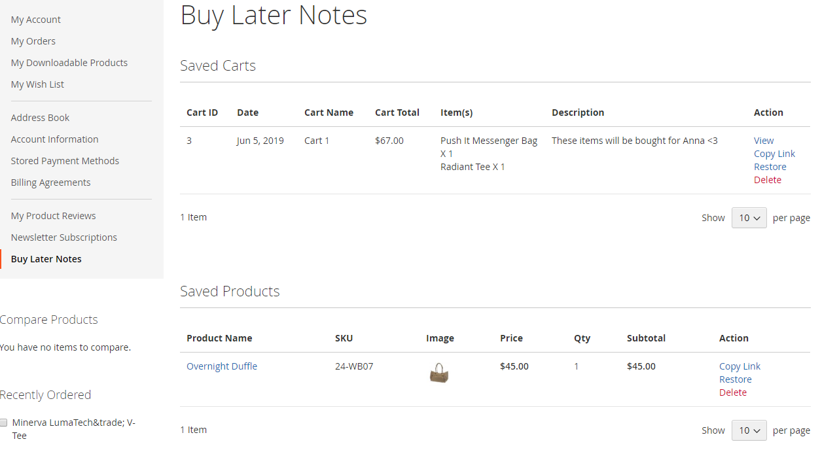
Task: Open My Account sidebar item
Action: tap(36, 20)
